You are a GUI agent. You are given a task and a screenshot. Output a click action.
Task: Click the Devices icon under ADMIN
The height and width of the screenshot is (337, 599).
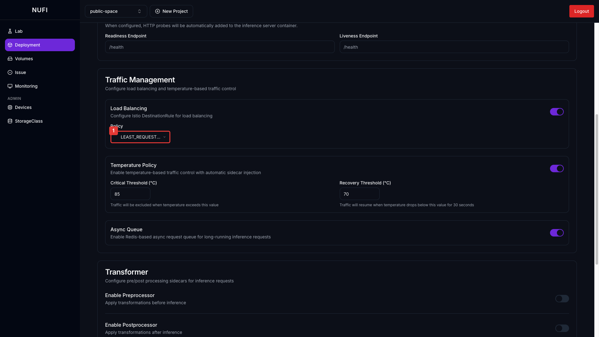10,107
